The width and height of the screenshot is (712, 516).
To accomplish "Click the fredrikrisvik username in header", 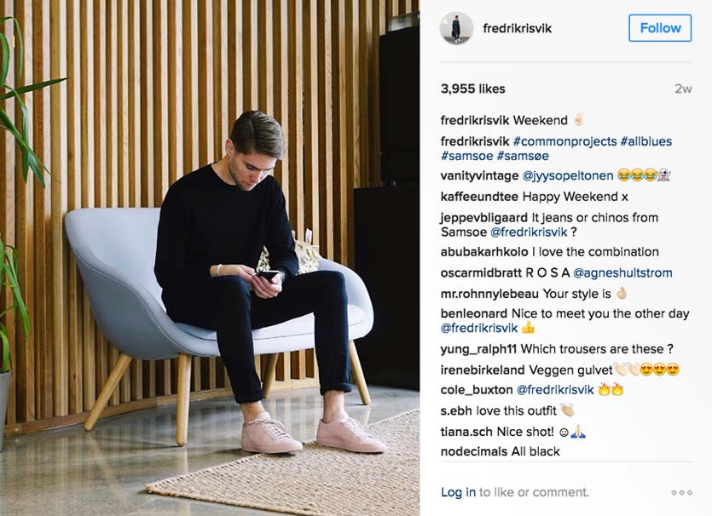I will pyautogui.click(x=518, y=29).
